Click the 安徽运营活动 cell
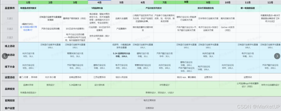281x111 pixels. click(x=75, y=77)
